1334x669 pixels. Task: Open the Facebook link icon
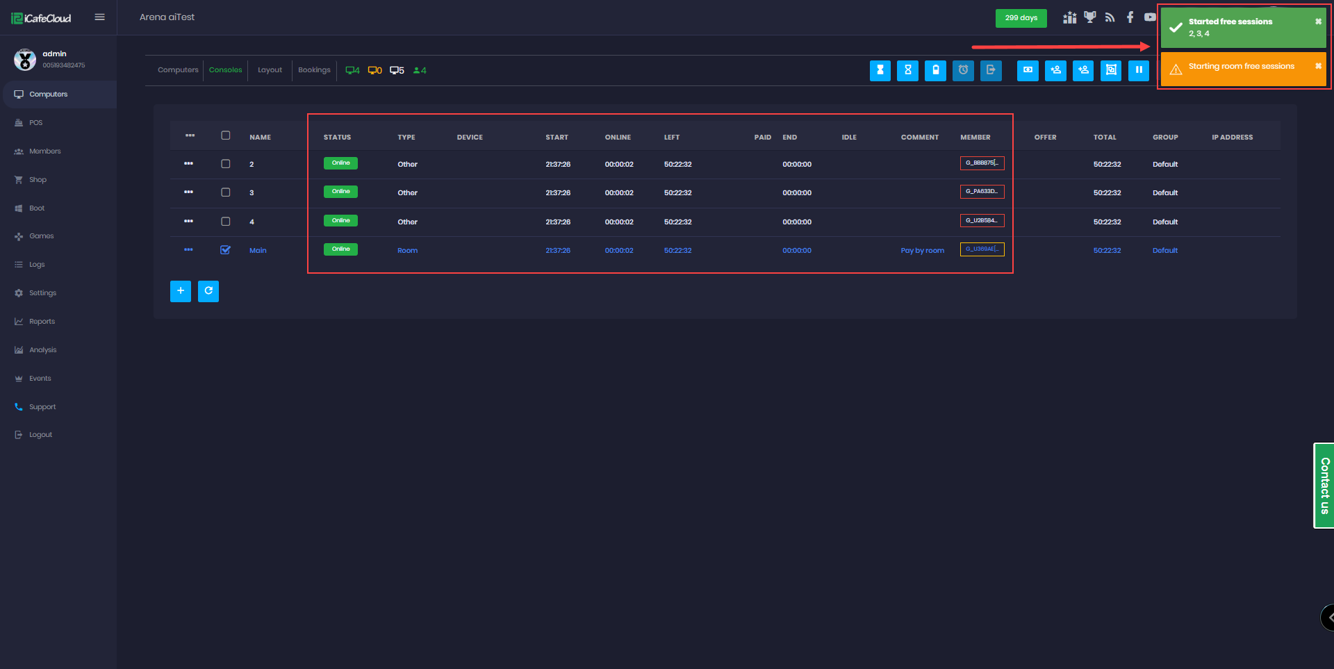pyautogui.click(x=1130, y=17)
